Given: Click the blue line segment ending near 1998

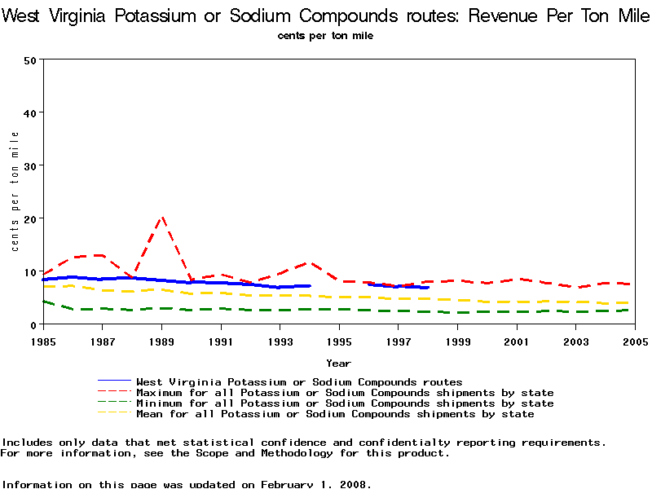Looking at the screenshot, I should (x=412, y=287).
